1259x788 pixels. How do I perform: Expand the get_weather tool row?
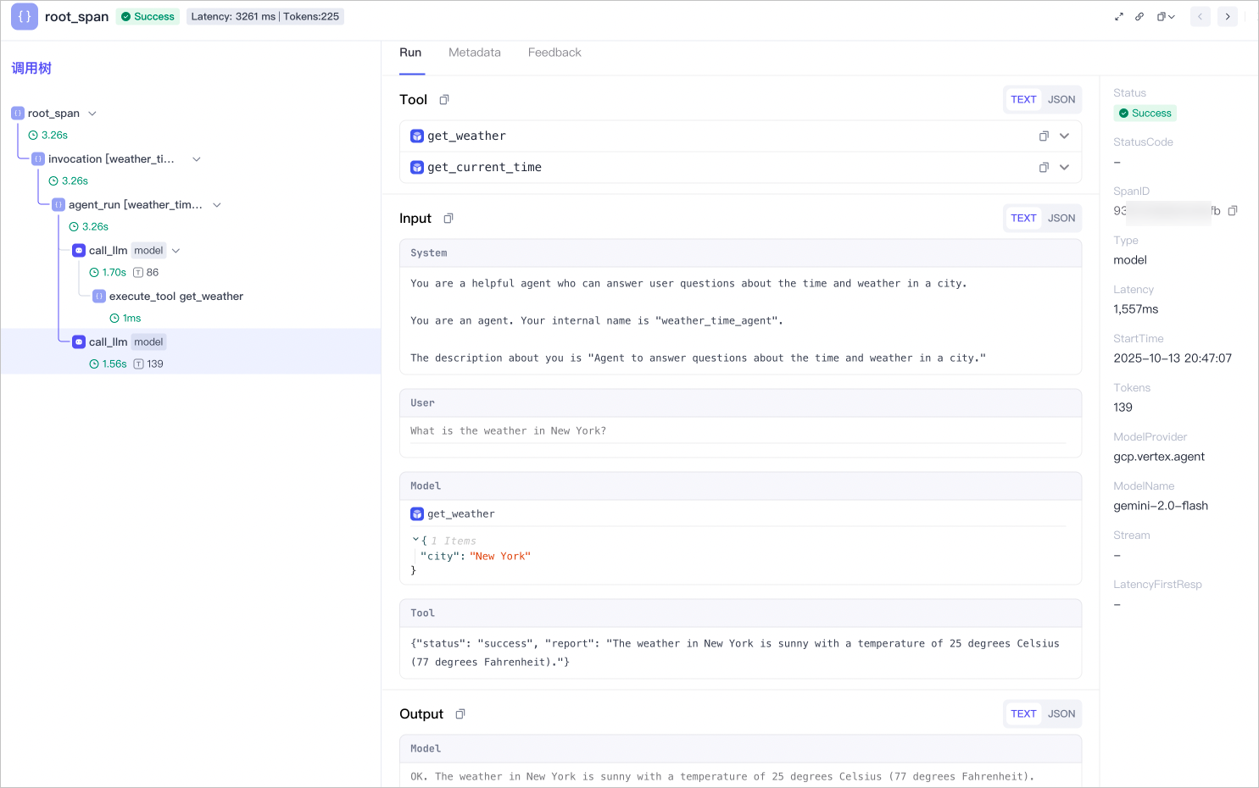[x=1065, y=136]
